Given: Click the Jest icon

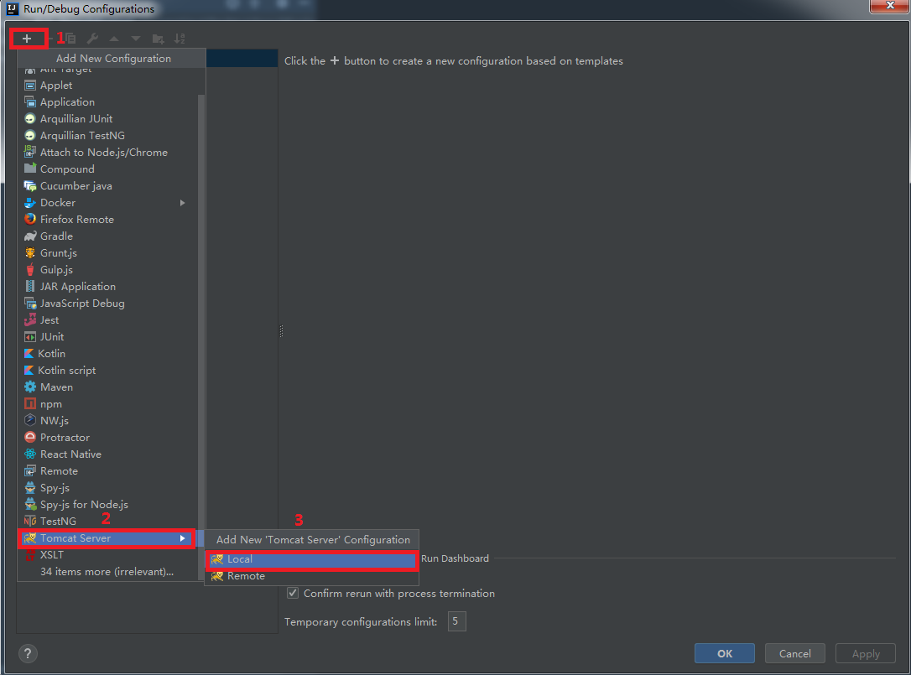Looking at the screenshot, I should click(x=30, y=320).
